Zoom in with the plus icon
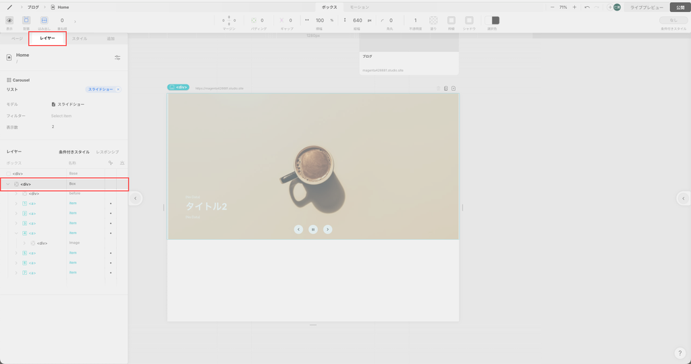 (574, 7)
